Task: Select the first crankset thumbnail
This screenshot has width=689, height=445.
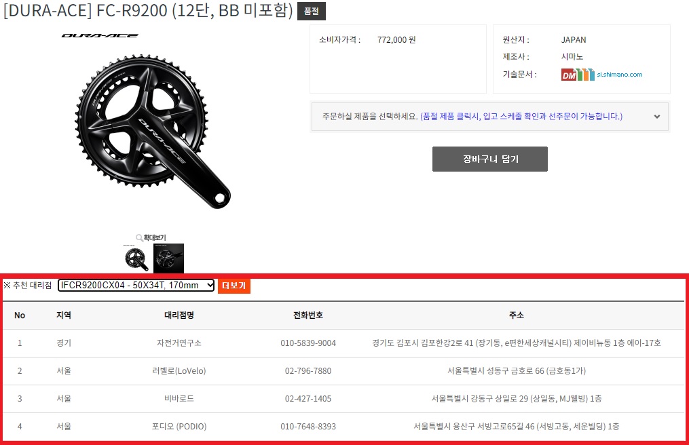Action: [136, 258]
